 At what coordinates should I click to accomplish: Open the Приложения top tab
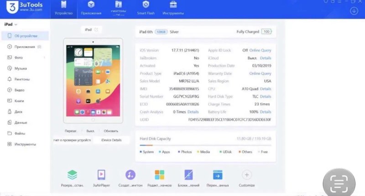[x=91, y=9]
